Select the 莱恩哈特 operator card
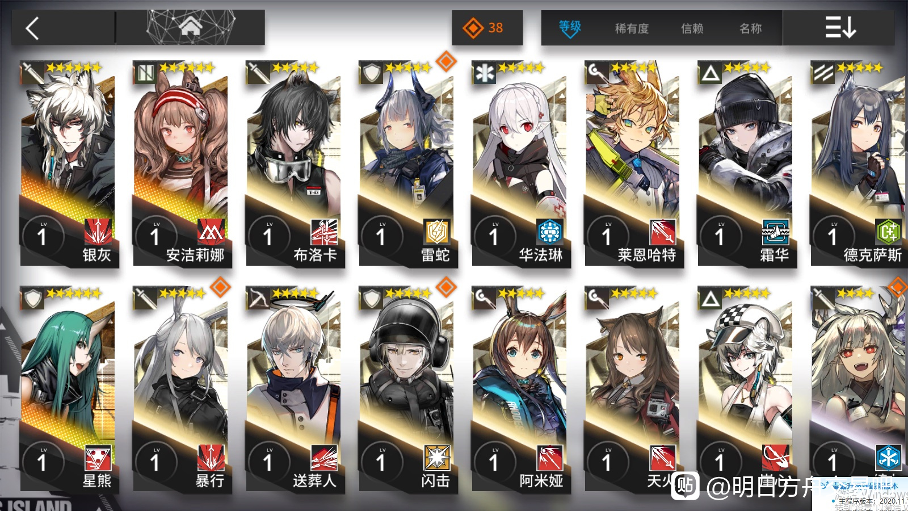908x511 pixels. pos(632,164)
